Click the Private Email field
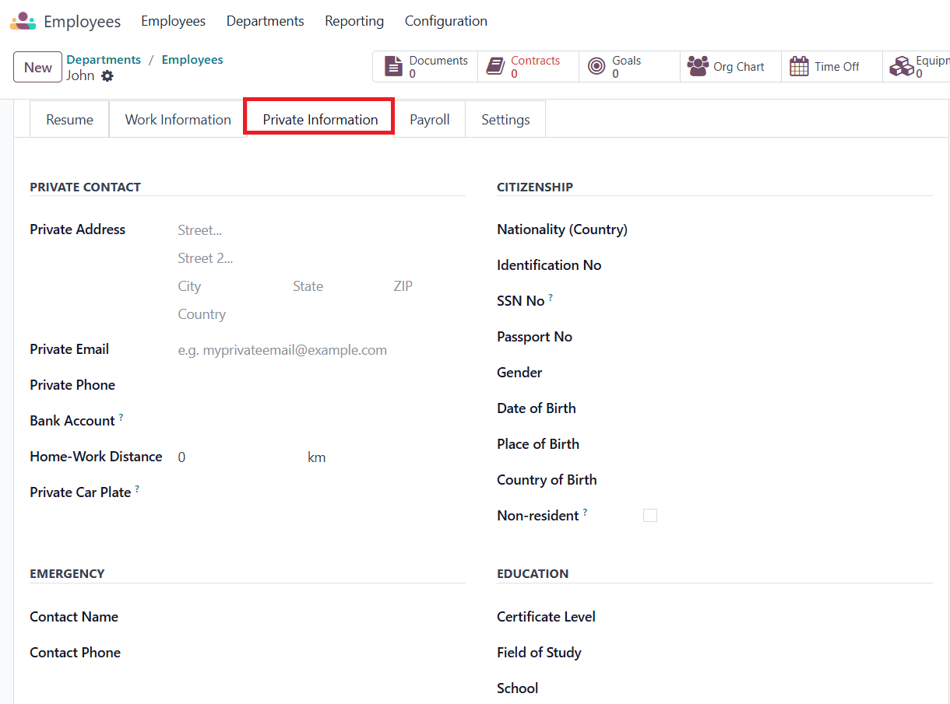Image resolution: width=950 pixels, height=704 pixels. point(322,350)
